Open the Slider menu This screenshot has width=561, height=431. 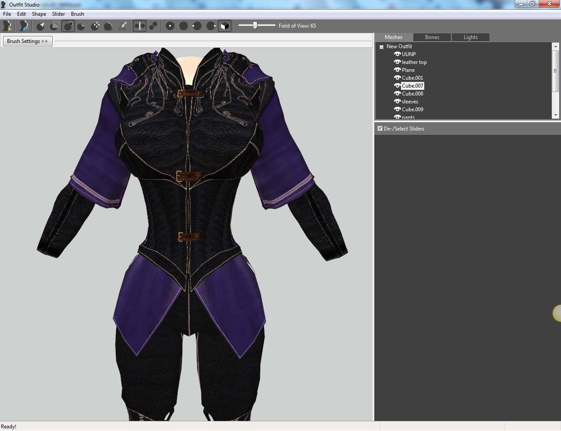tap(59, 14)
